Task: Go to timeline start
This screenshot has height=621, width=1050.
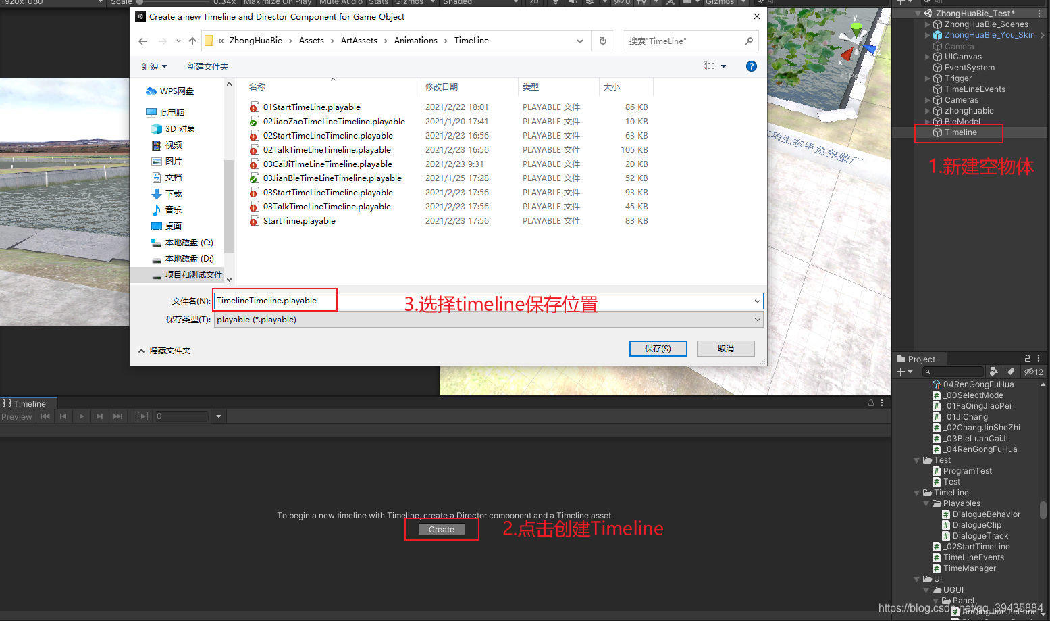Action: pos(45,417)
